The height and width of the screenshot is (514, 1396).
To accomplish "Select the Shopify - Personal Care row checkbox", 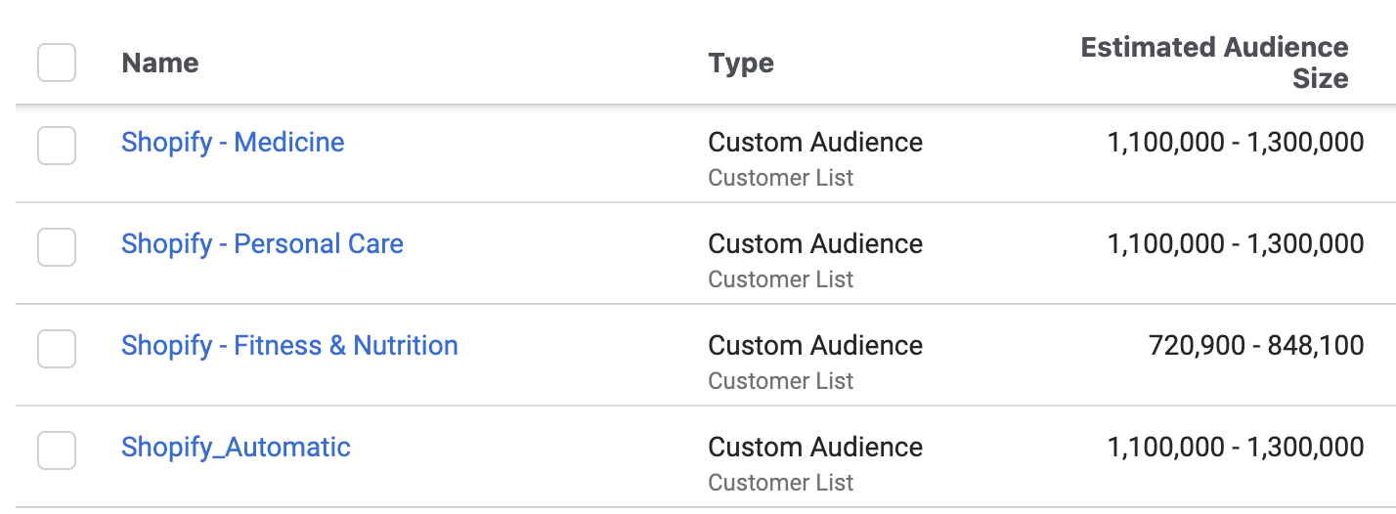I will coord(57,247).
